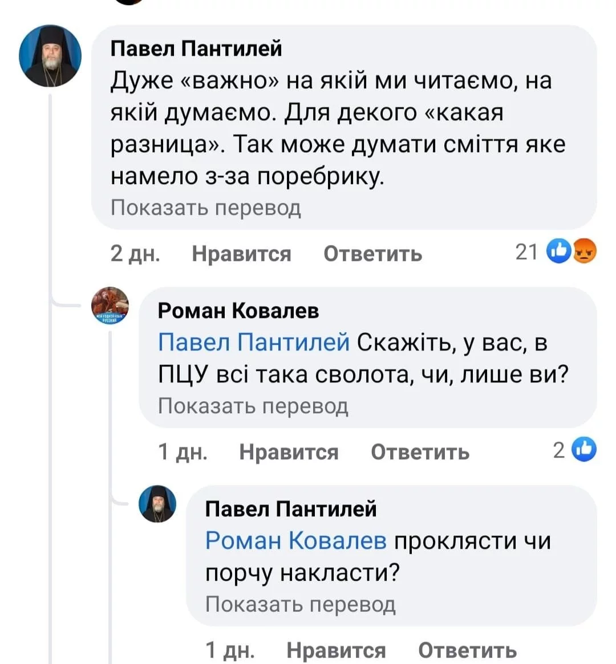616x664 pixels.
Task: Open Роман Ковалев's avatar picture
Action: tap(110, 306)
